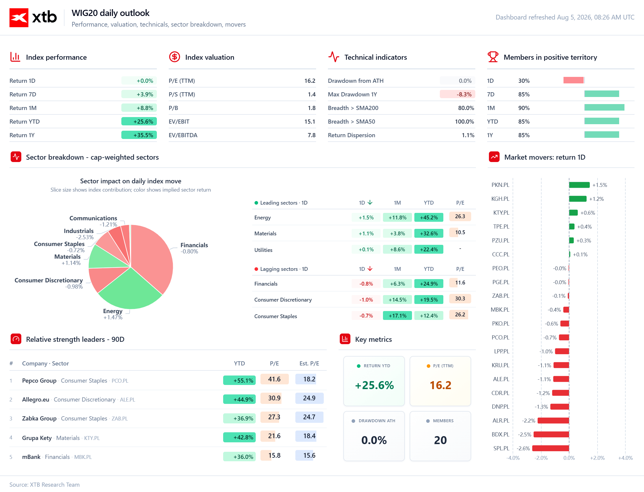Click the YTD column header in leaders table
The height and width of the screenshot is (492, 644).
point(239,363)
